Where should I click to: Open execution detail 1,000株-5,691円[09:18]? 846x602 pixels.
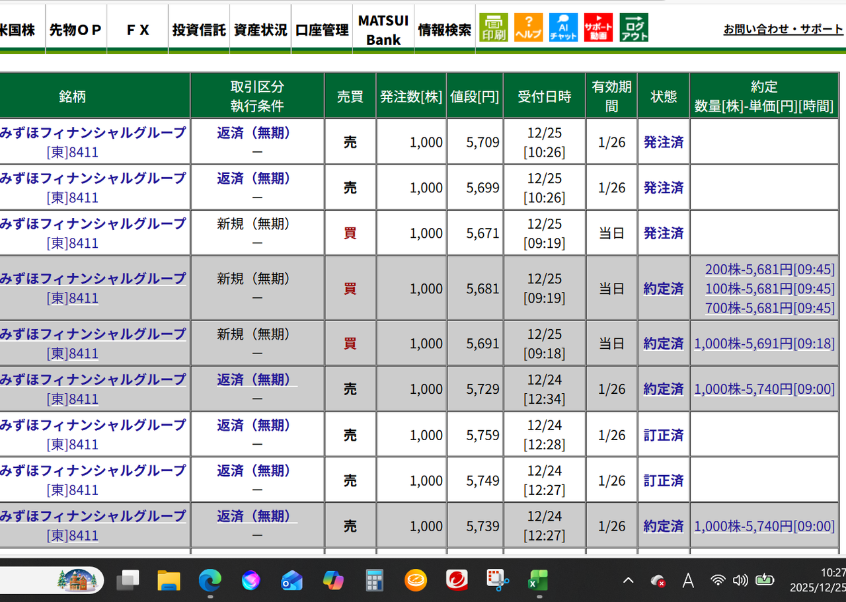point(764,343)
